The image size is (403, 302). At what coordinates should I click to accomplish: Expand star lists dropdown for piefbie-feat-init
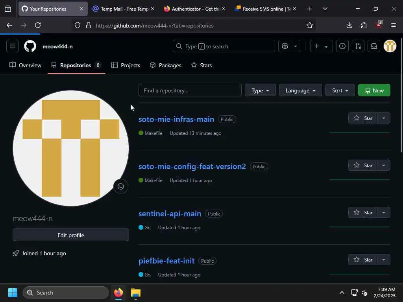pos(384,260)
